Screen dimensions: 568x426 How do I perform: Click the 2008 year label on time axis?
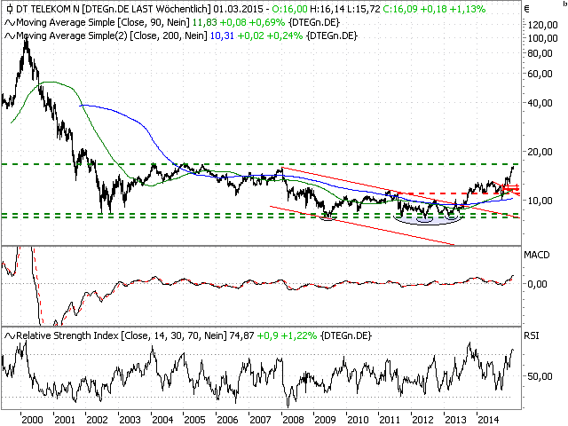pos(293,420)
